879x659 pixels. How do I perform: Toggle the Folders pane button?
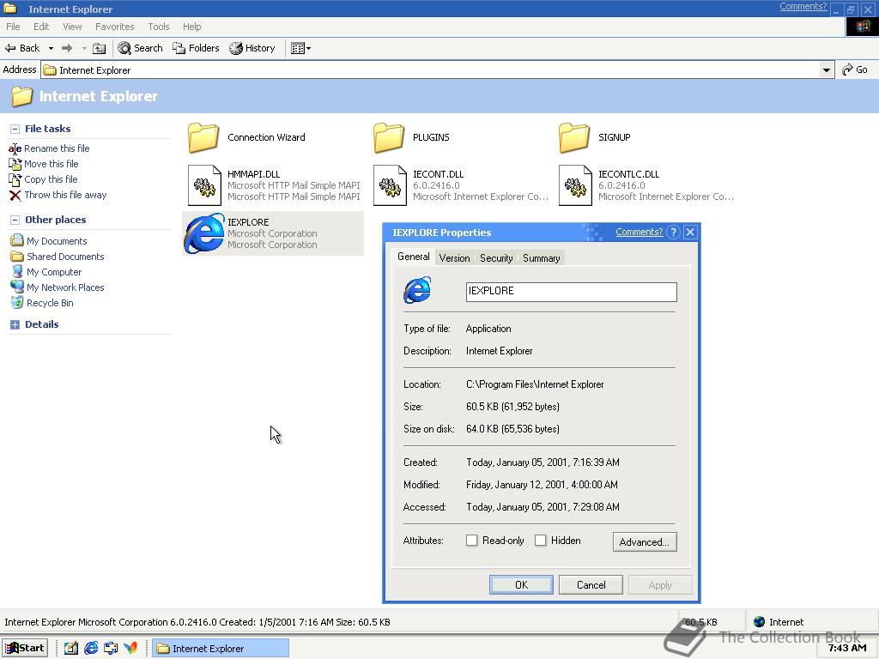(196, 48)
